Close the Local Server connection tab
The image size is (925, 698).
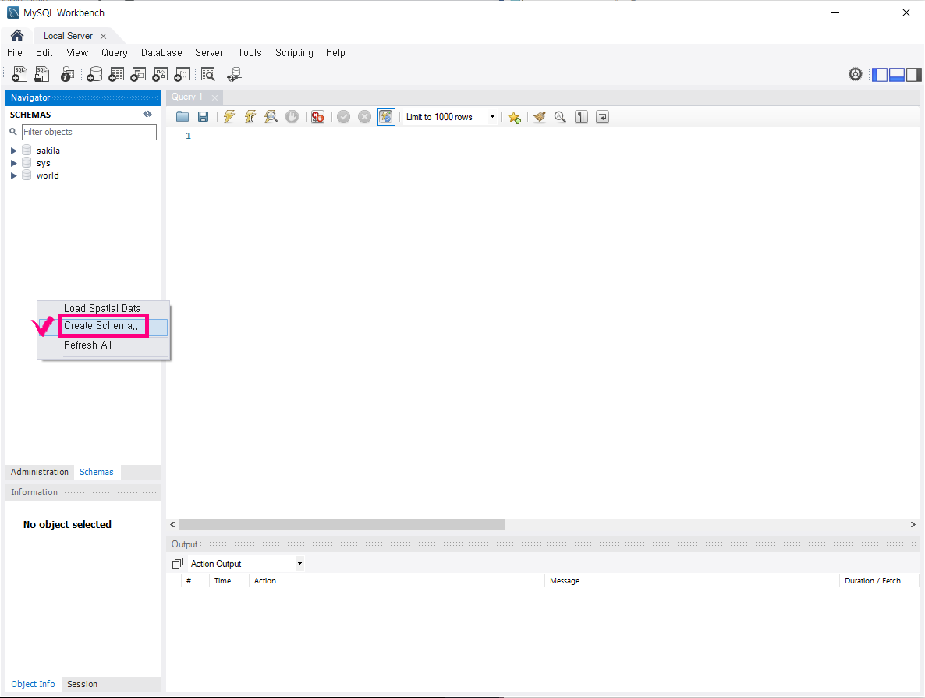(x=103, y=36)
